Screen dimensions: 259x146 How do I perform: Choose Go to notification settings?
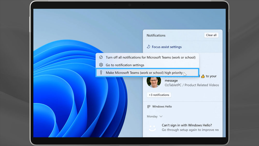coord(125,65)
